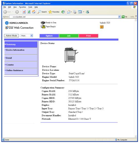The image size is (139, 143).
Task: Click the Done status page icon
Action: point(4,140)
